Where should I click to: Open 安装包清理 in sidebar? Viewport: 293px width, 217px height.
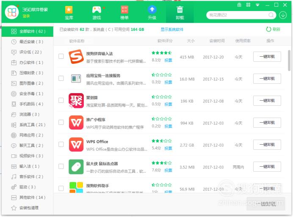tap(28, 208)
